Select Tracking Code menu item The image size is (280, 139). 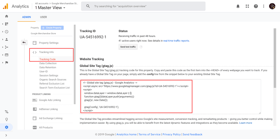click(48, 59)
